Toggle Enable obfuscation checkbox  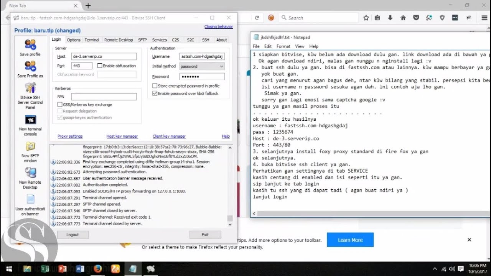(100, 66)
